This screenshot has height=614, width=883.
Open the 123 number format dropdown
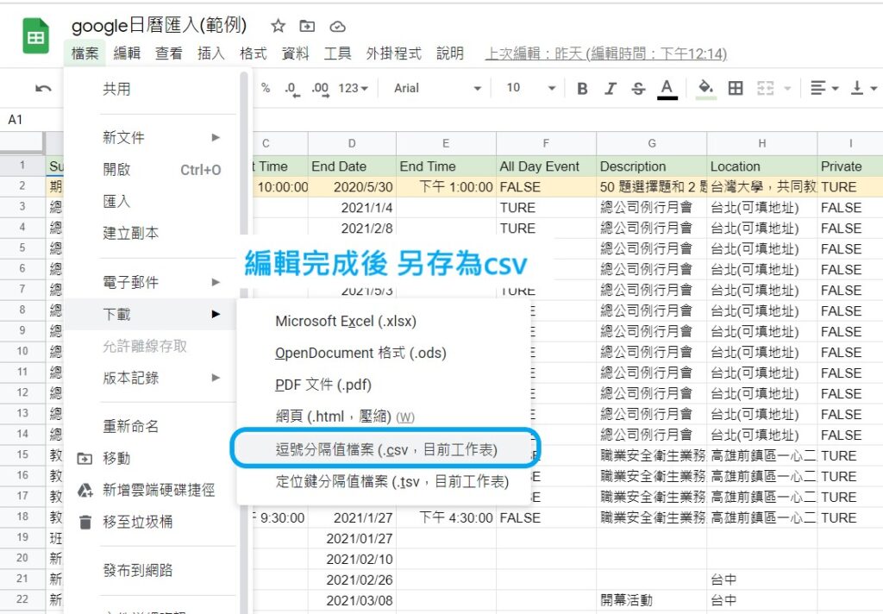point(353,89)
